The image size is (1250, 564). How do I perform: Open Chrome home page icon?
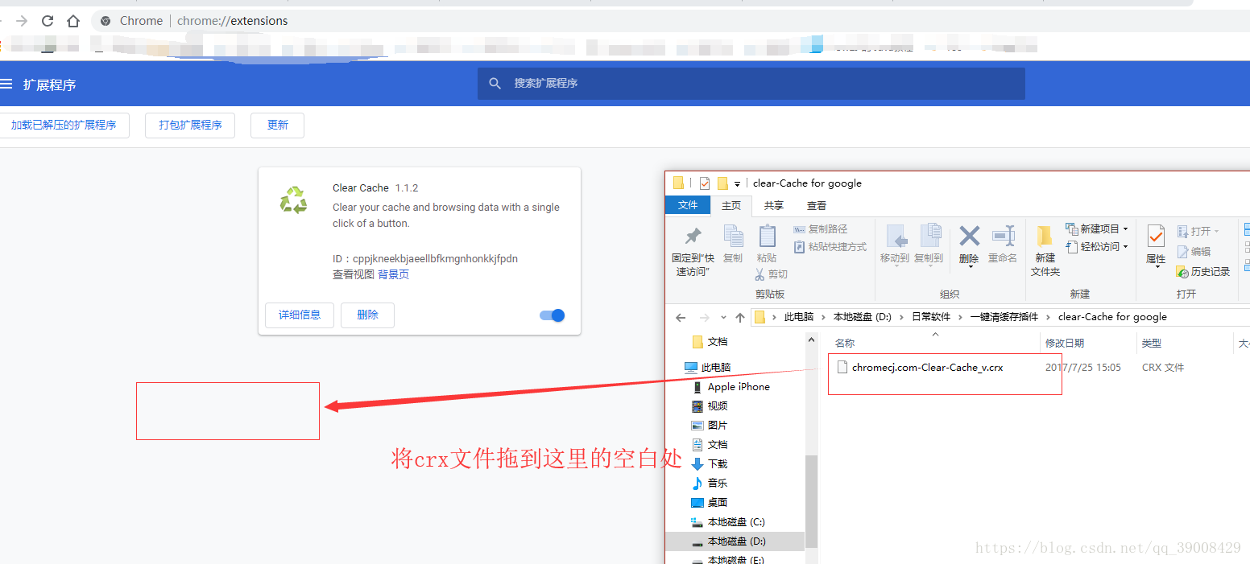[73, 21]
